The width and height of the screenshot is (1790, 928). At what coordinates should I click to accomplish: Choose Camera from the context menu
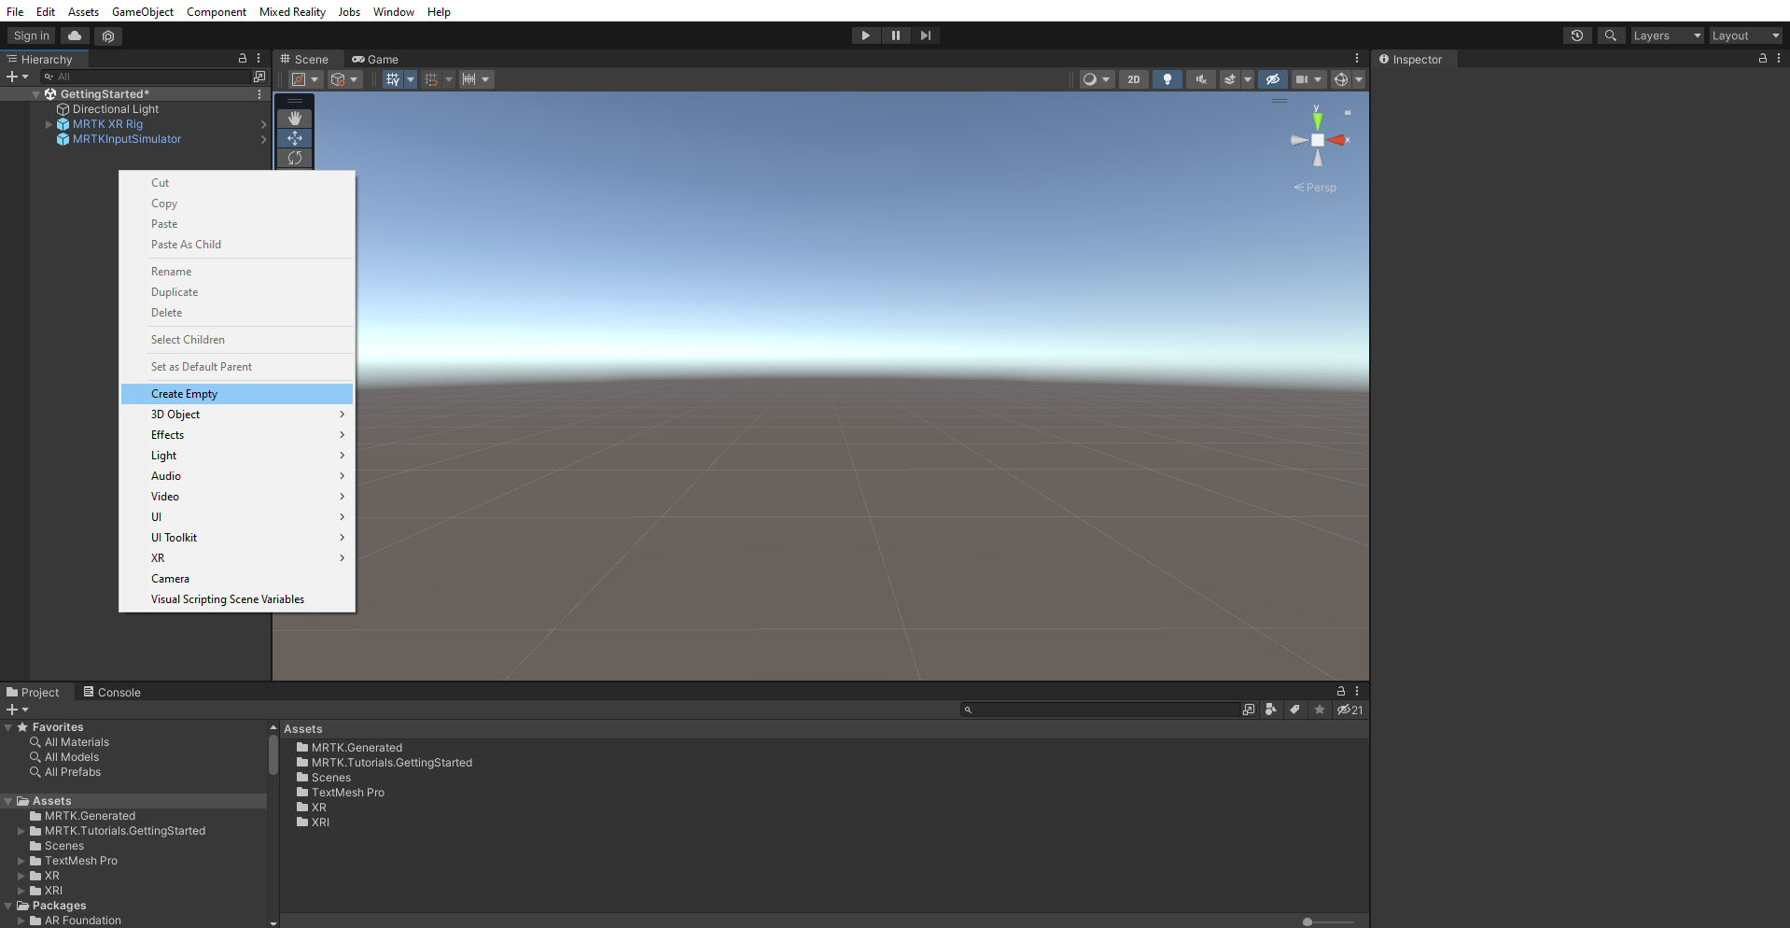tap(237, 579)
